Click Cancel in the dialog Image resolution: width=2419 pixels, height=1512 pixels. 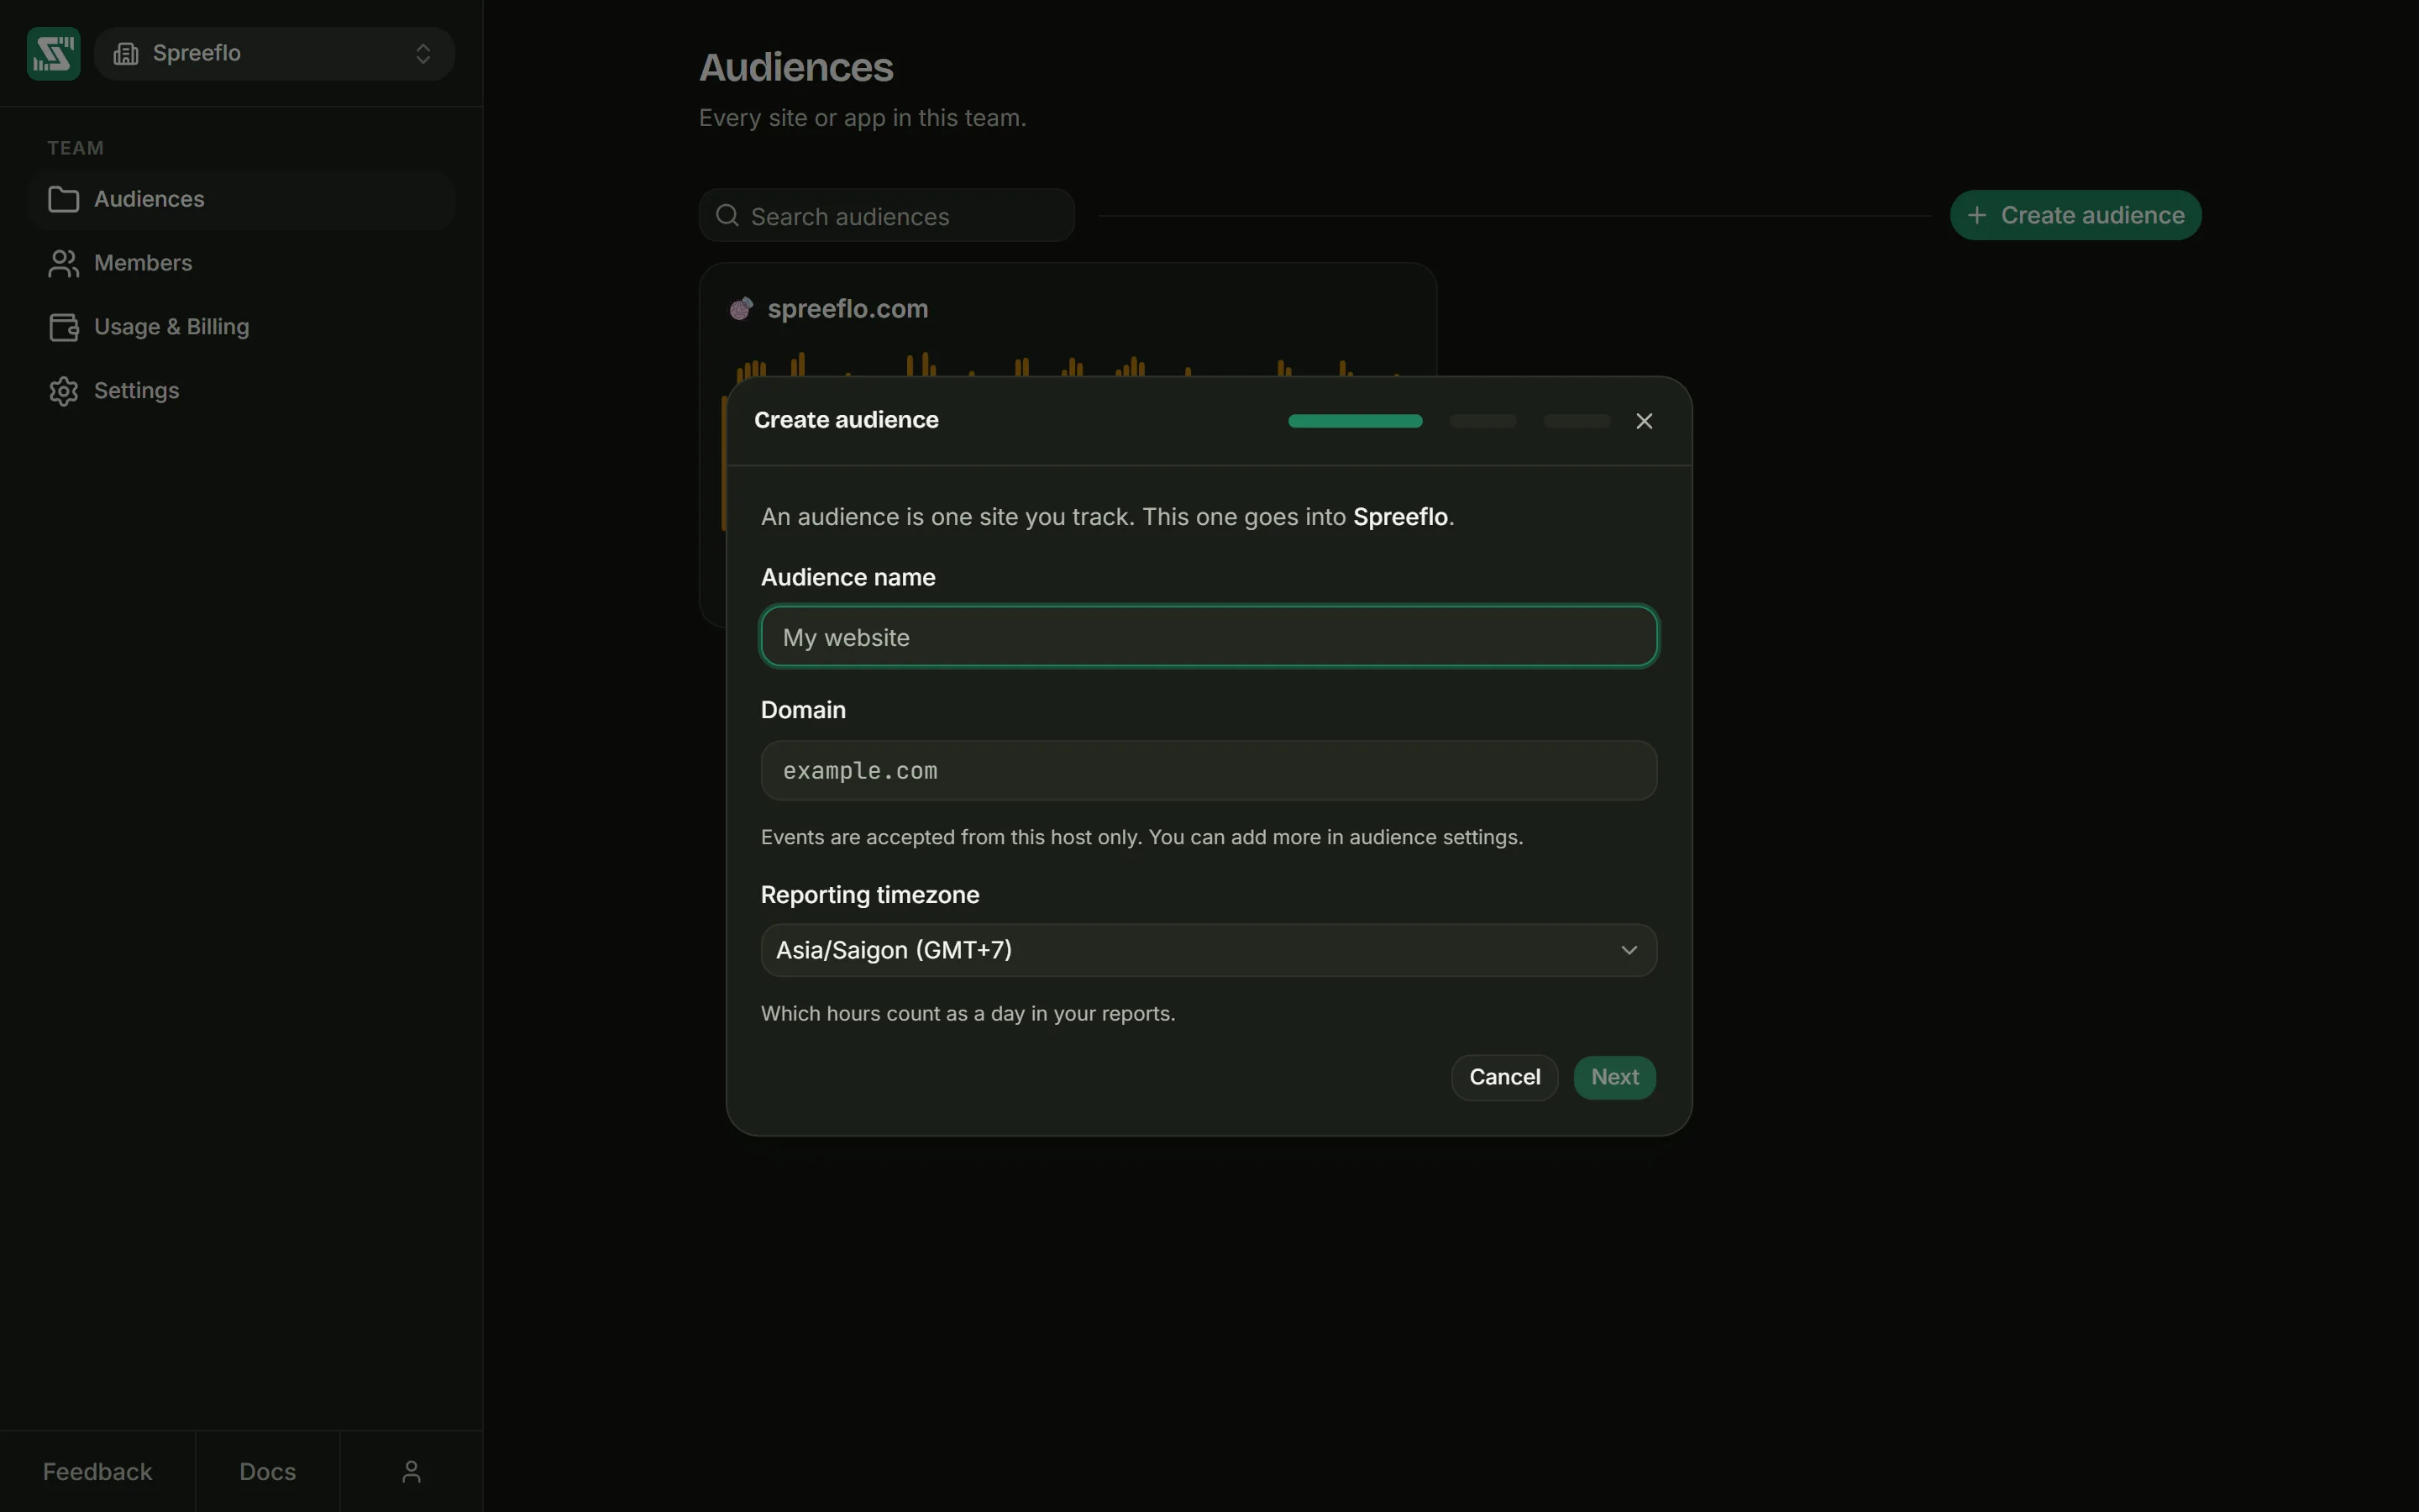pos(1504,1077)
